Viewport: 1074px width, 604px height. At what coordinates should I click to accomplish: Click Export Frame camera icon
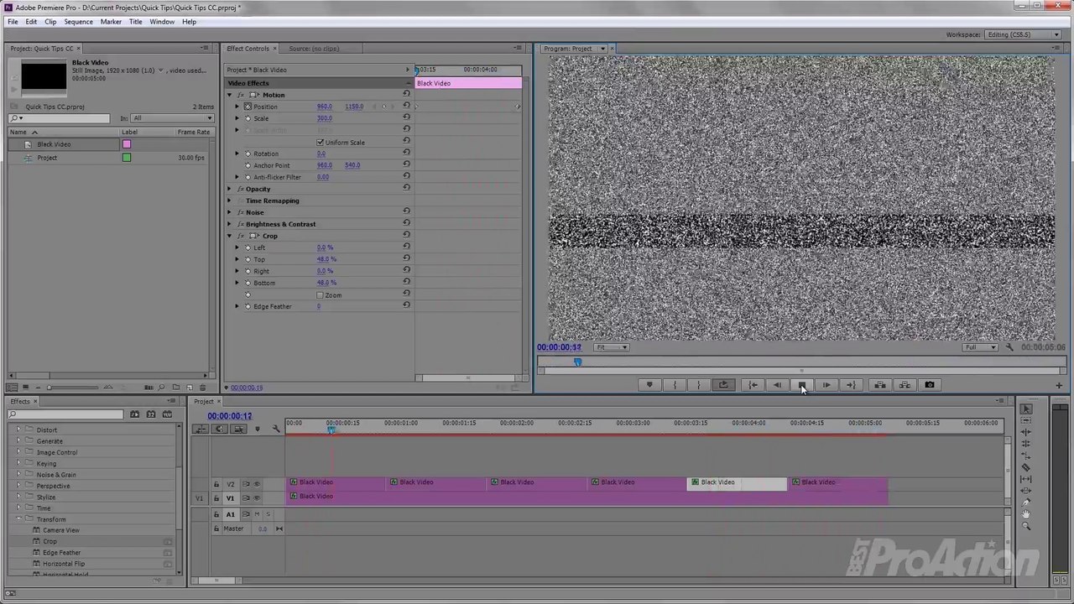point(930,385)
